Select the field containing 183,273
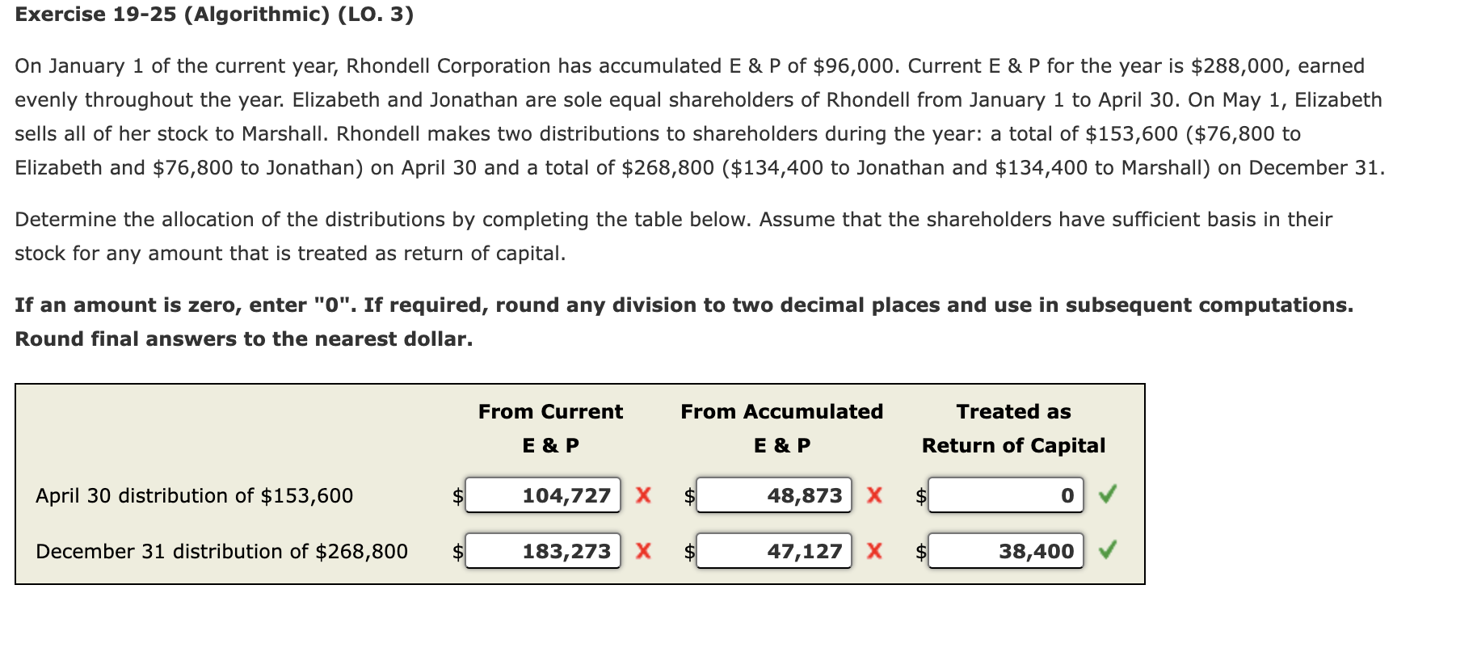1477x648 pixels. (542, 552)
